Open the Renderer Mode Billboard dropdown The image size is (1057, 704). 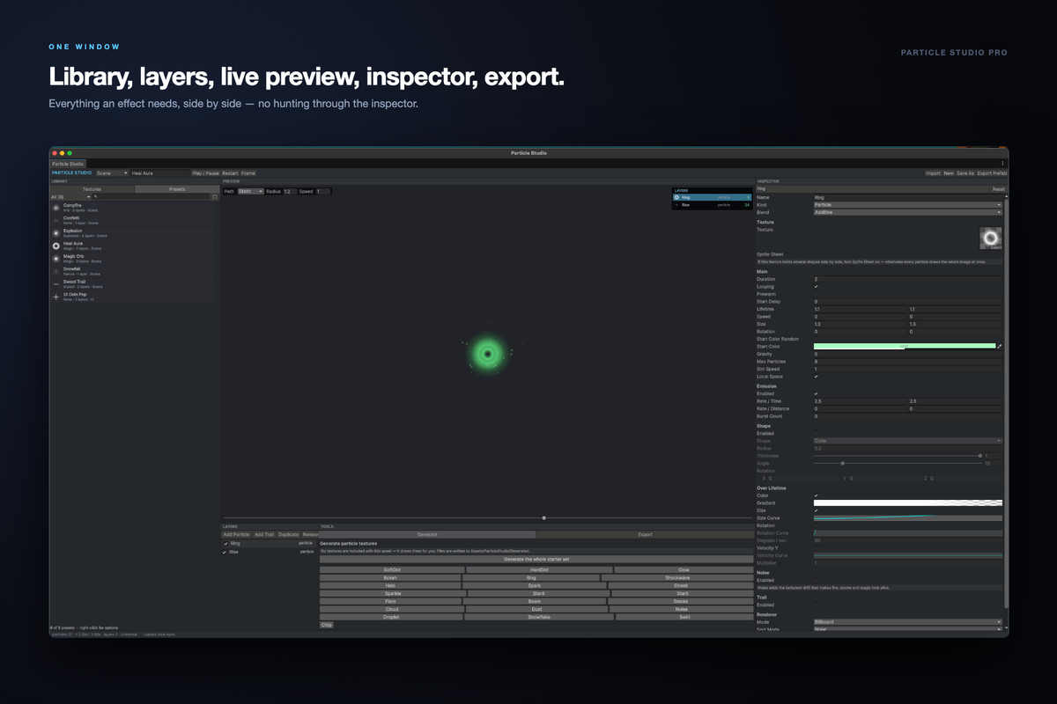[x=908, y=622]
